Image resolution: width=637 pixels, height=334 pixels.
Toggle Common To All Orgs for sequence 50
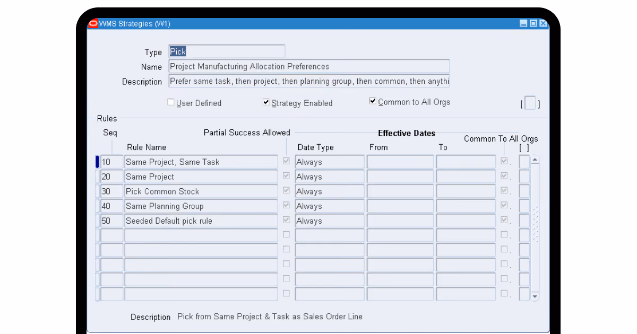coord(504,220)
